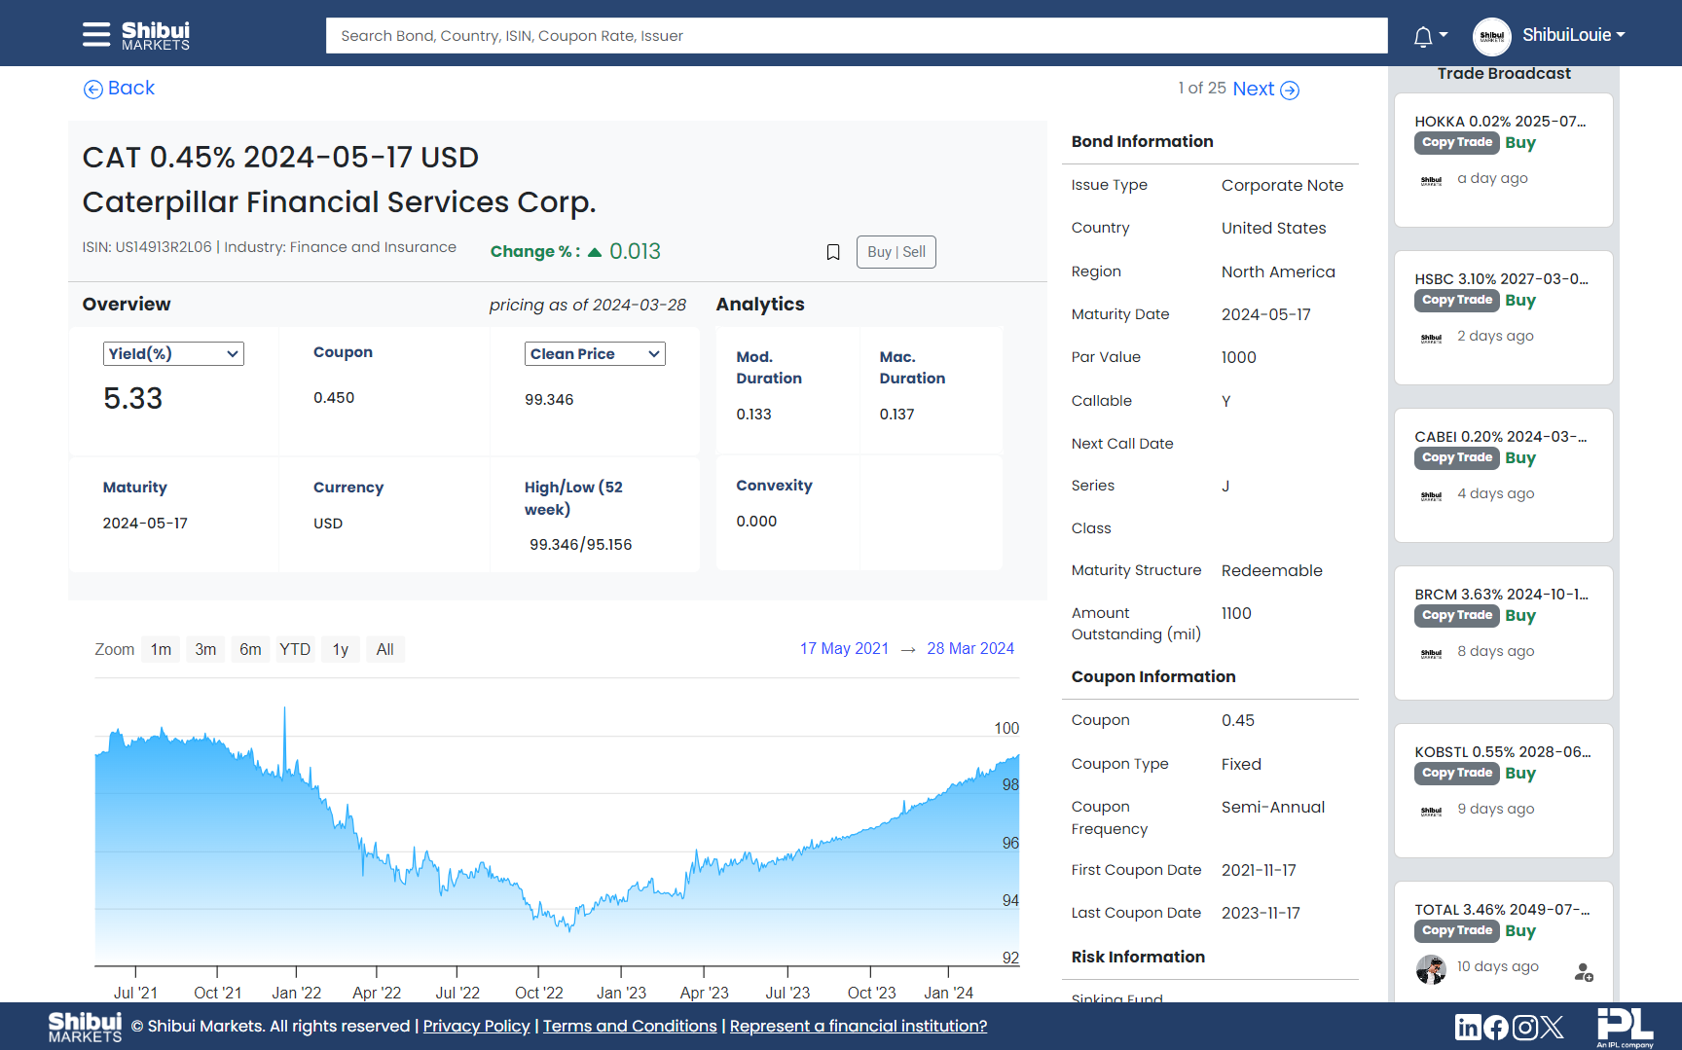This screenshot has height=1050, width=1682.
Task: Open the Instagram footer icon
Action: point(1525,1027)
